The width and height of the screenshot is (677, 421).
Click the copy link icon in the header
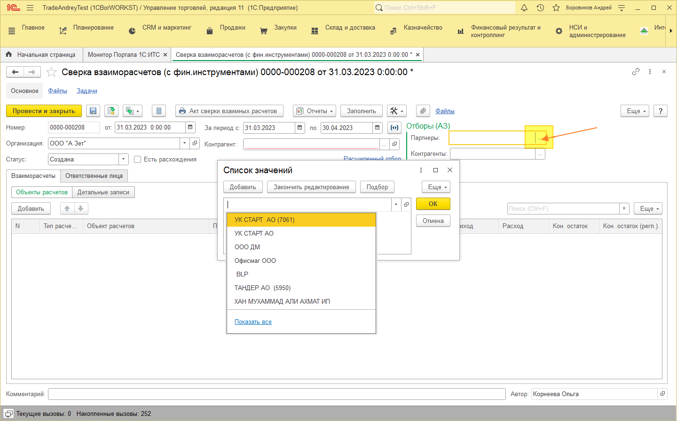point(636,72)
